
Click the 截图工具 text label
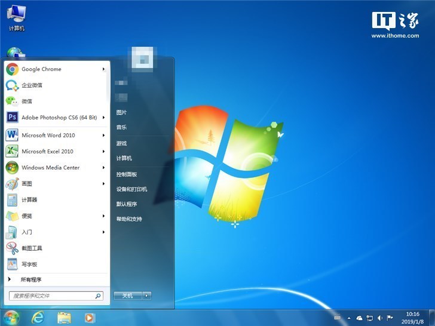tap(32, 248)
